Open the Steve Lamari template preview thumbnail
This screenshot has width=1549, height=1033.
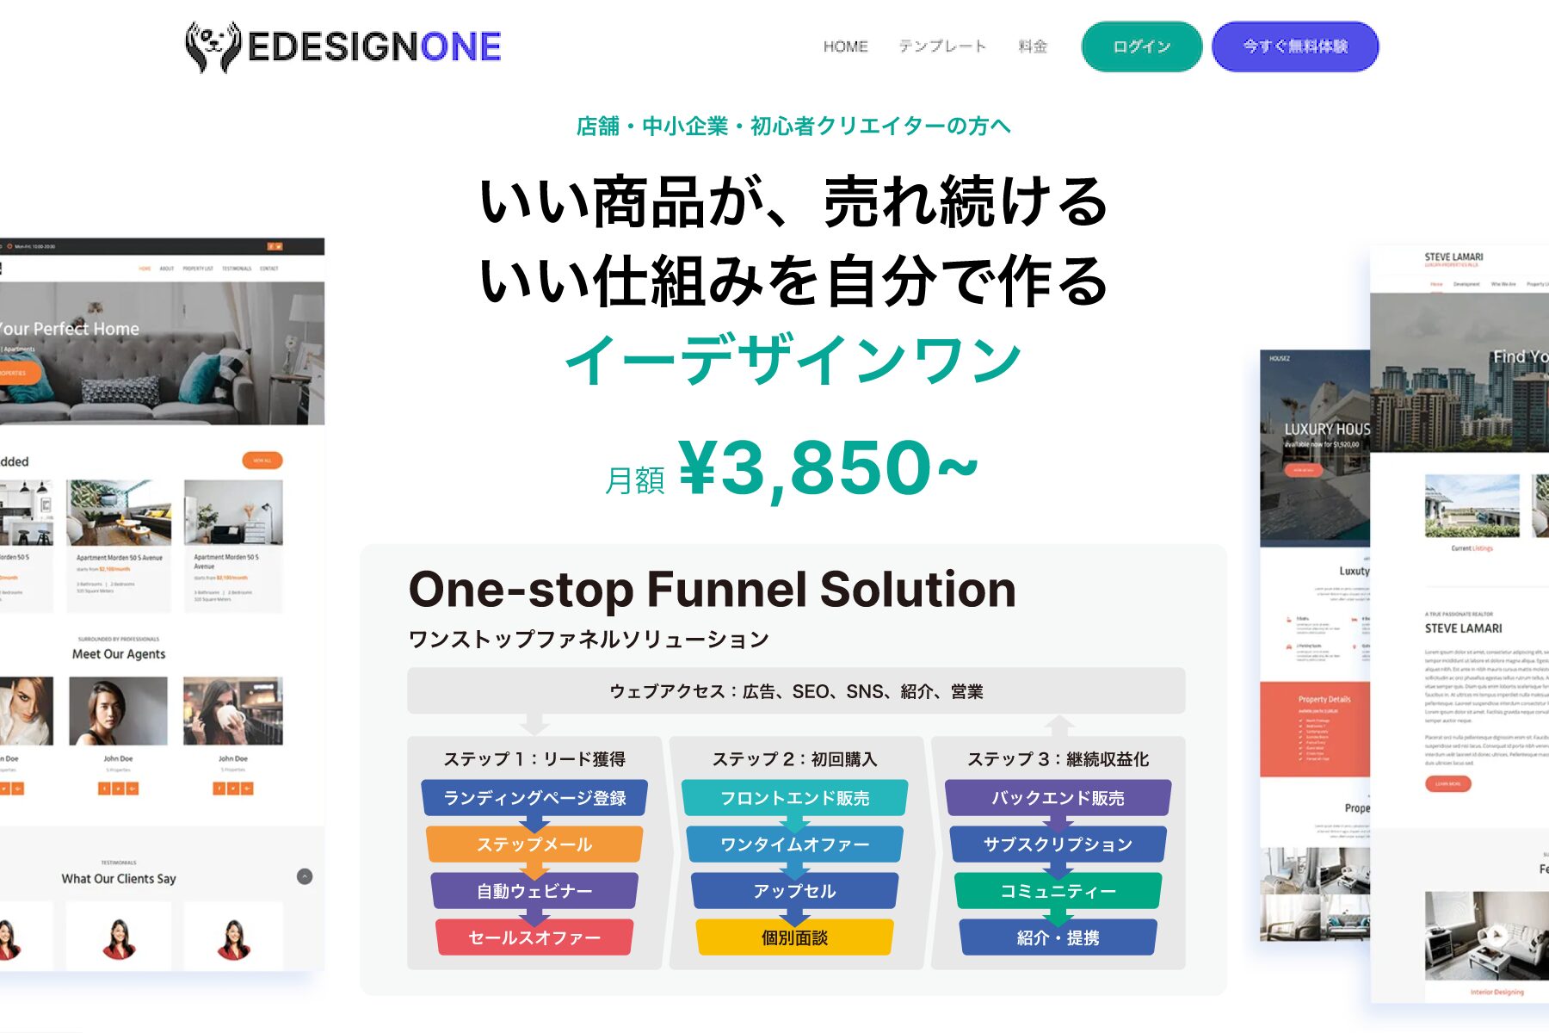click(x=1460, y=624)
